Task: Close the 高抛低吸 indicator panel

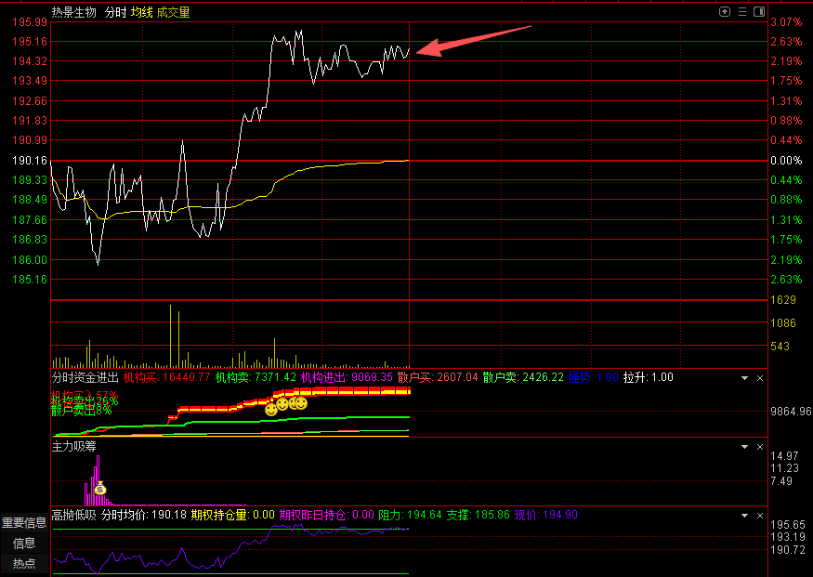Action: click(759, 515)
